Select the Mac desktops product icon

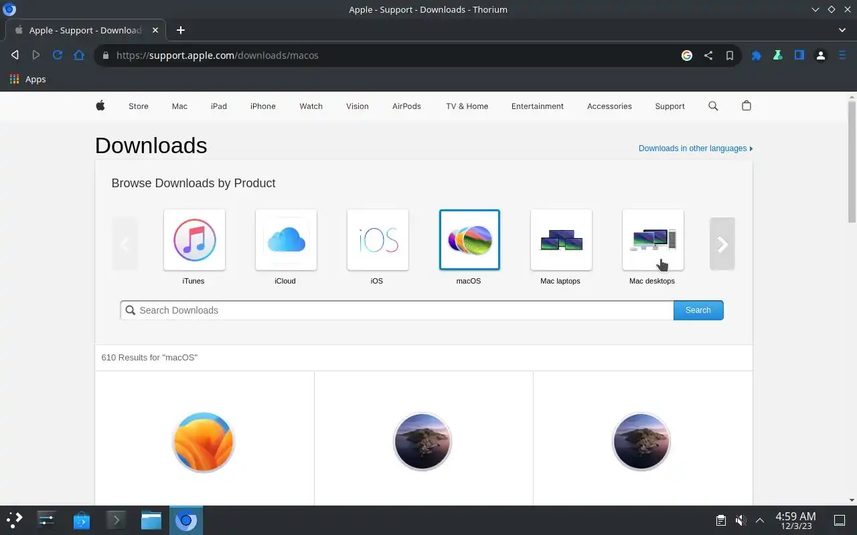(x=653, y=239)
